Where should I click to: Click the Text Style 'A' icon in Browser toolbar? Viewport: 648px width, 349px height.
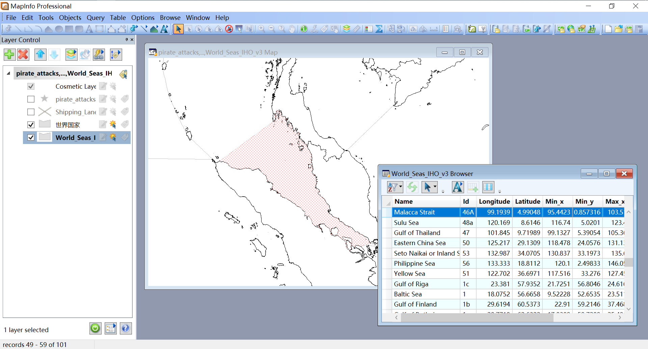[x=458, y=187]
